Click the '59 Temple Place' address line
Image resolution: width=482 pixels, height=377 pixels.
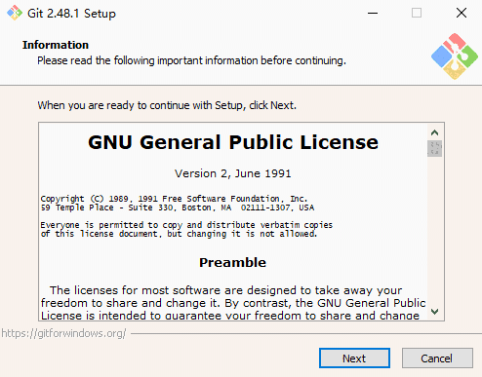click(178, 207)
